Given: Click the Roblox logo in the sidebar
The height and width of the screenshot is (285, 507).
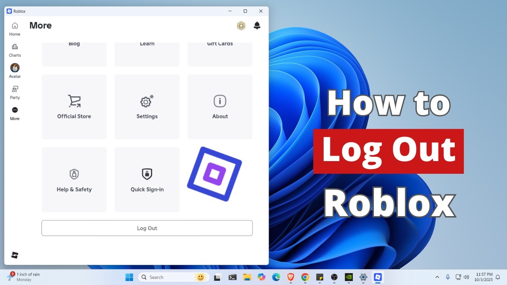Looking at the screenshot, I should pyautogui.click(x=15, y=255).
